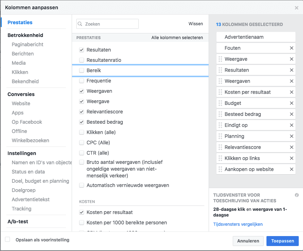The width and height of the screenshot is (303, 251).
Task: Click the drag handle beside "Planning"
Action: point(220,136)
